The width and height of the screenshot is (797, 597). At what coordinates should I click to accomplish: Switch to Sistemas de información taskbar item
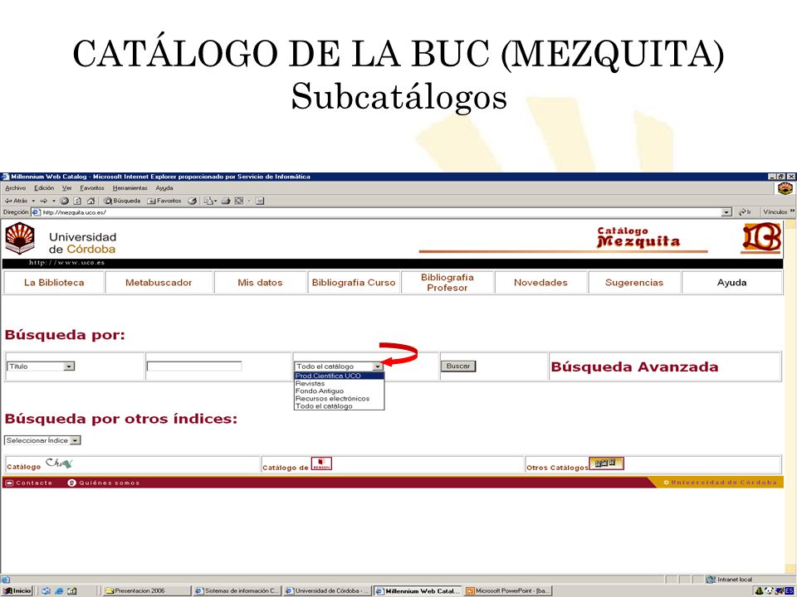coord(237,591)
